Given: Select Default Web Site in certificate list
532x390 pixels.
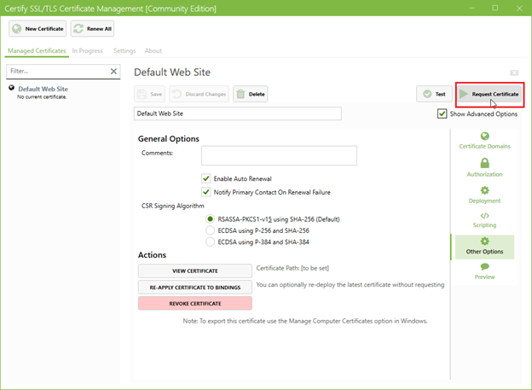Looking at the screenshot, I should [43, 89].
